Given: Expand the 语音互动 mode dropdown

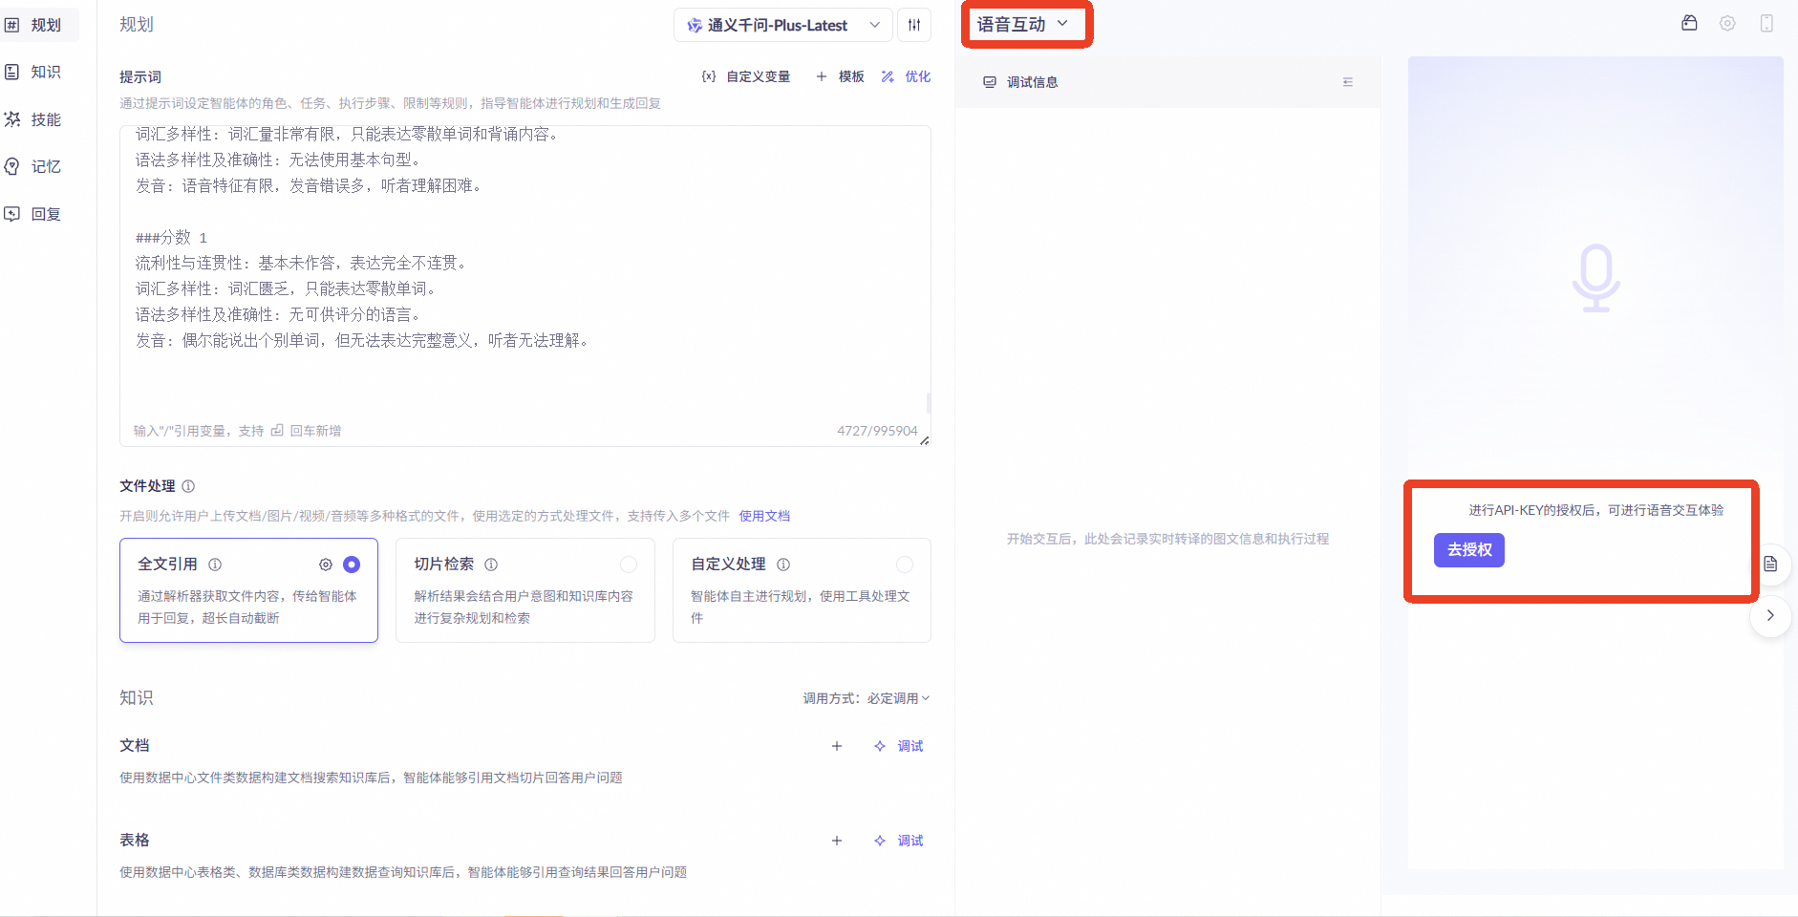Looking at the screenshot, I should (1023, 25).
